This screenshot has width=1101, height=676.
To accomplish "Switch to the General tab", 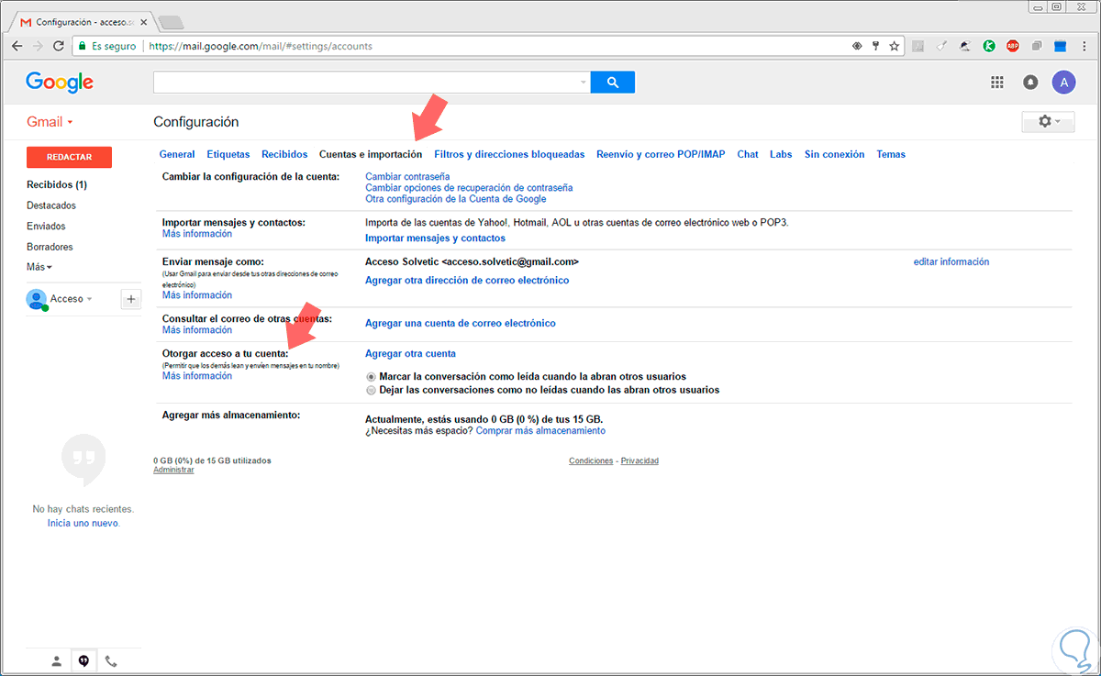I will tap(177, 154).
